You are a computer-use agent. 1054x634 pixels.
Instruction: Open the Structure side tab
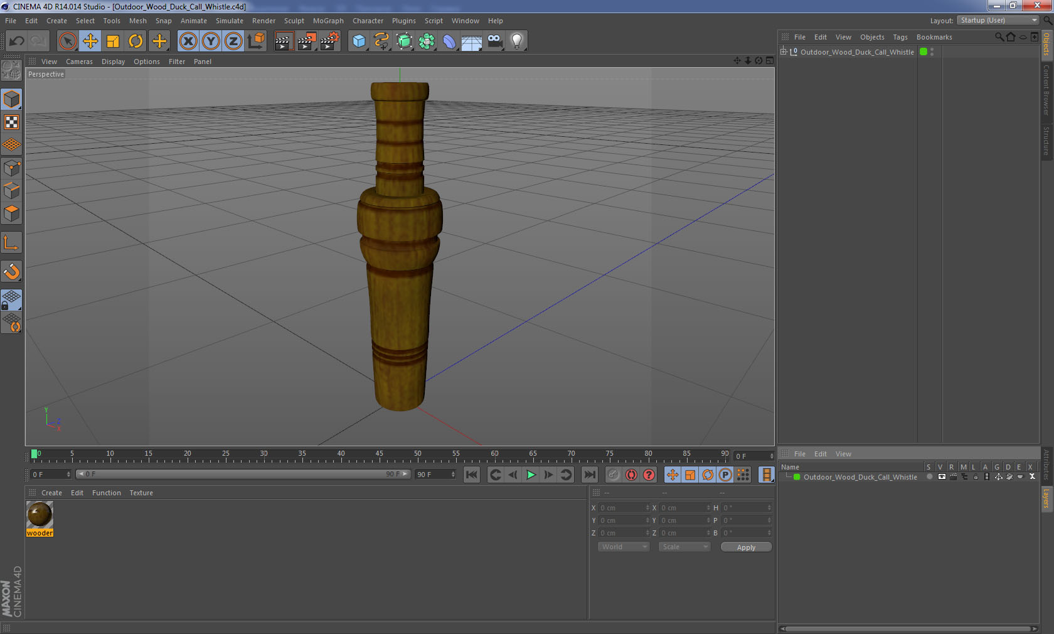tap(1046, 141)
